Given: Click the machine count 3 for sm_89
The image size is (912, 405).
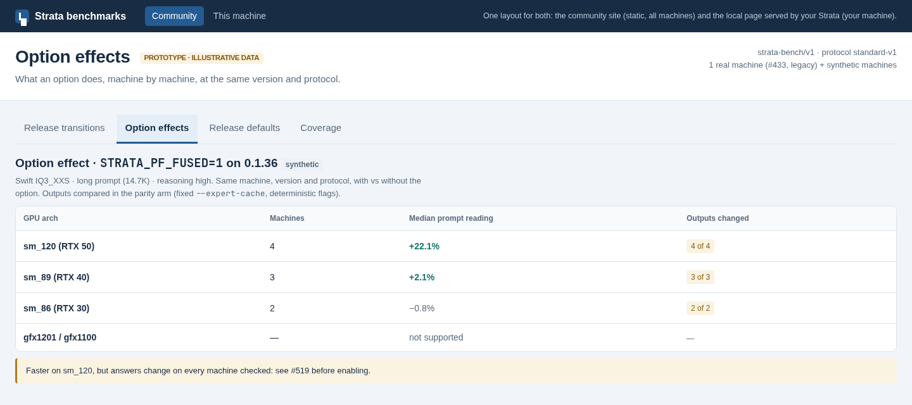Looking at the screenshot, I should [x=272, y=277].
